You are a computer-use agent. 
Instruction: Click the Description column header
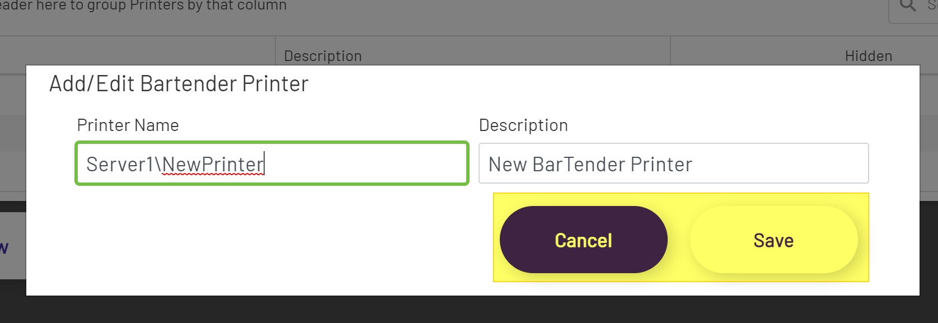(323, 55)
